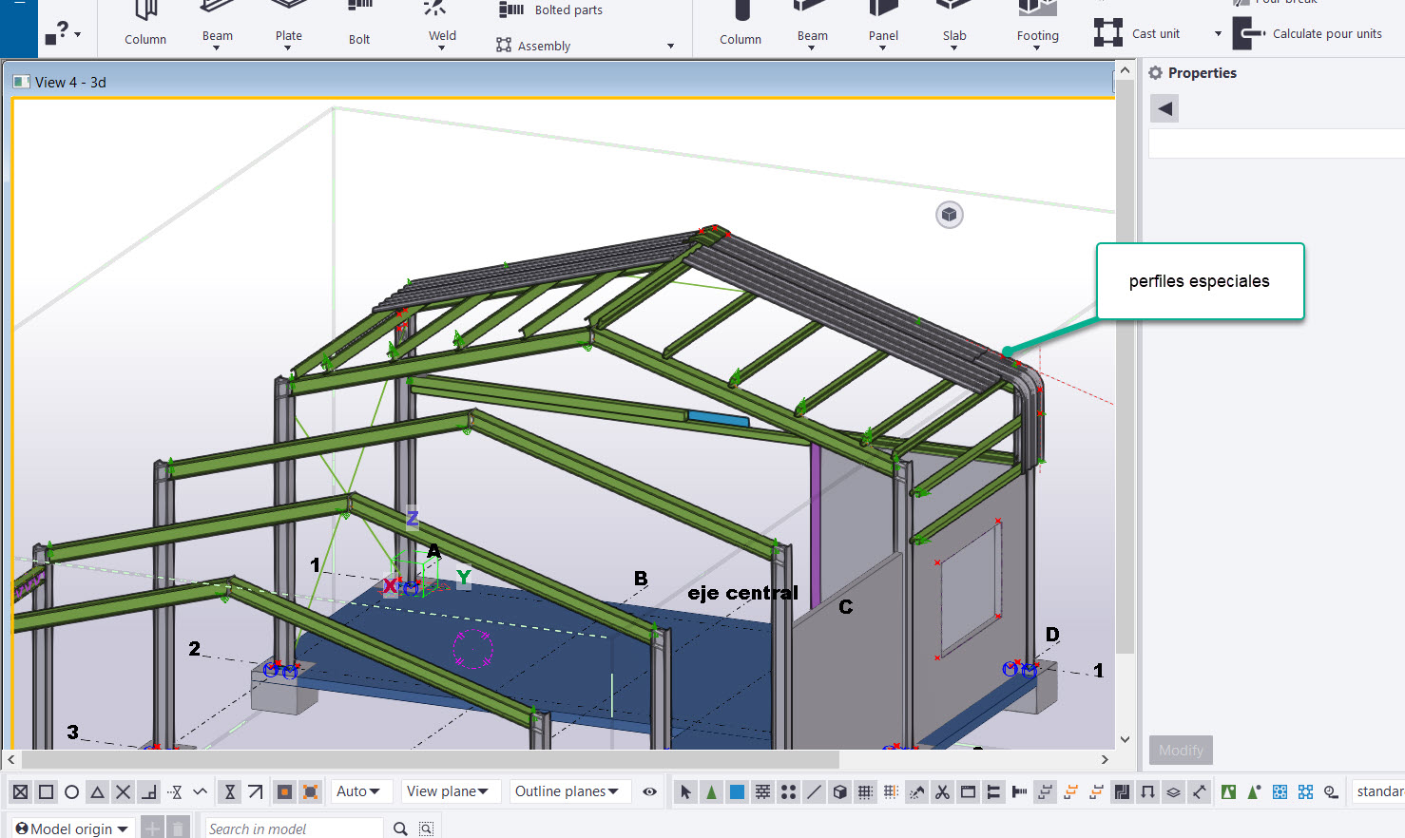Viewport: 1405px width, 838px height.
Task: Toggle the crossed-box snap switch
Action: click(x=20, y=791)
